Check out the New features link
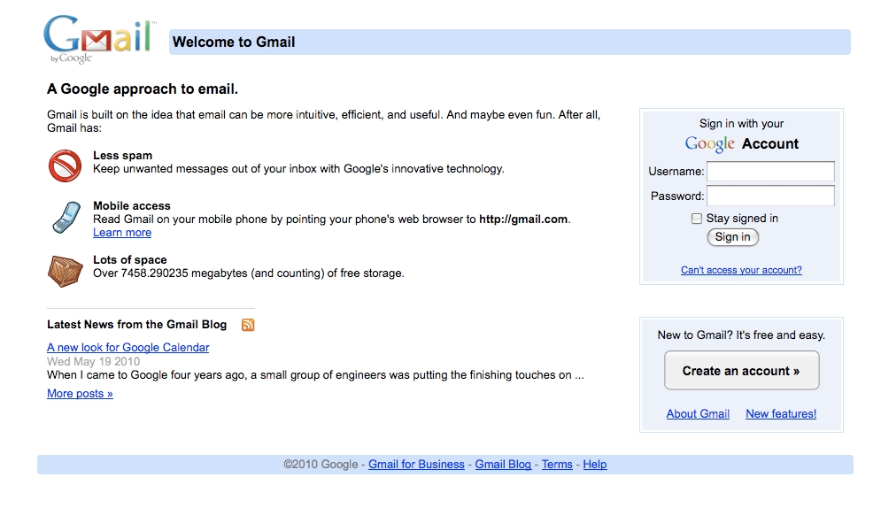 coord(781,414)
